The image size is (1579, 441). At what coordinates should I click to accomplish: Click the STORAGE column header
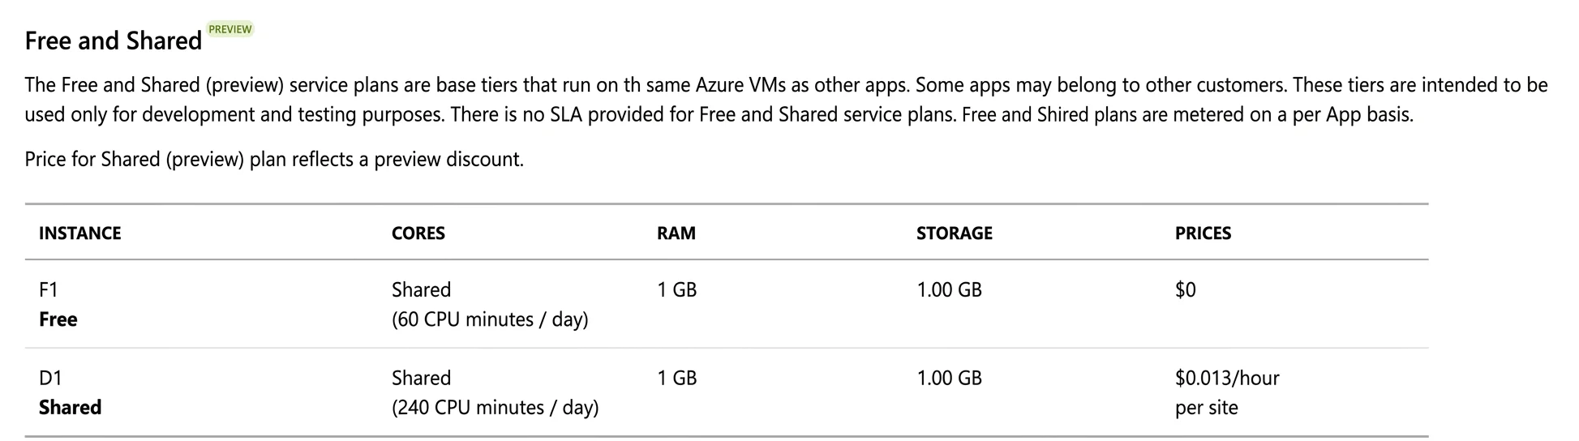955,233
